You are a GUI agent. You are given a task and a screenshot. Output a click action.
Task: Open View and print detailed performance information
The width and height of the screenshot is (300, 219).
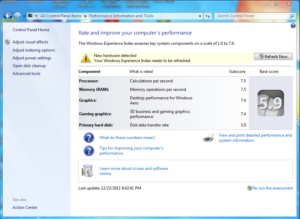[x=255, y=138]
